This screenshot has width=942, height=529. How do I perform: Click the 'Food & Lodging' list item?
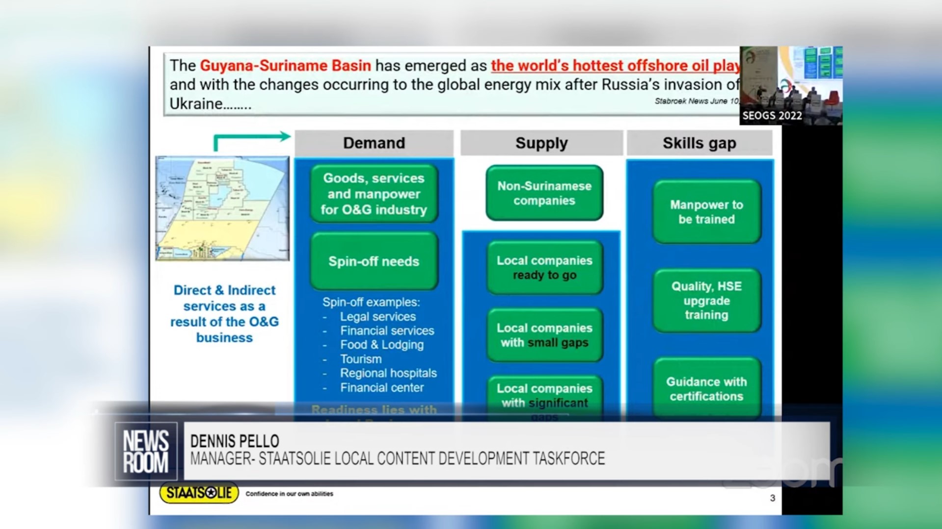(382, 345)
